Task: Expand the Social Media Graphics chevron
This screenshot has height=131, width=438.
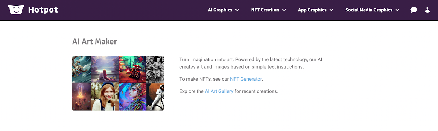Action: tap(397, 10)
